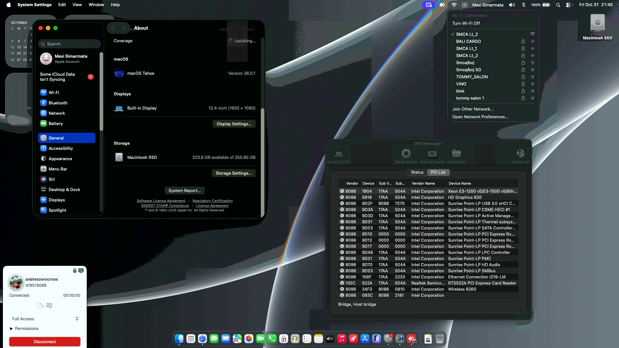Click Extract DSDT in DPCIManager toolbar
The image size is (619, 348).
(x=339, y=156)
